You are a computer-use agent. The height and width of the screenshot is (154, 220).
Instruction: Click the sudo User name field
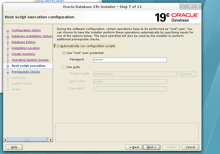click(x=130, y=82)
